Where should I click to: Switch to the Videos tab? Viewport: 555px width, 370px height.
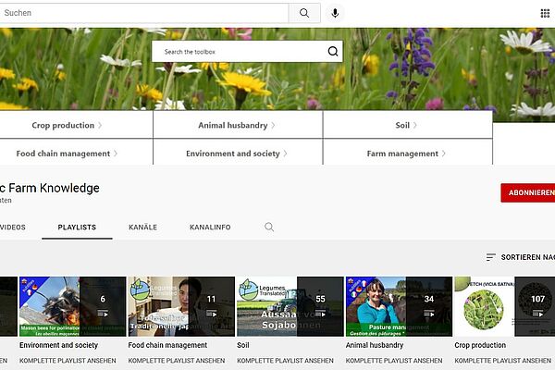pos(13,228)
